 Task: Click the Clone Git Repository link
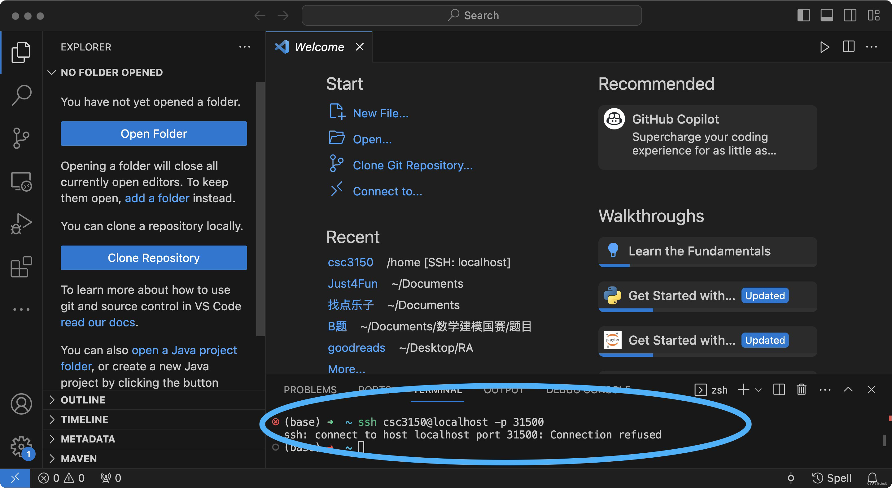pyautogui.click(x=413, y=165)
